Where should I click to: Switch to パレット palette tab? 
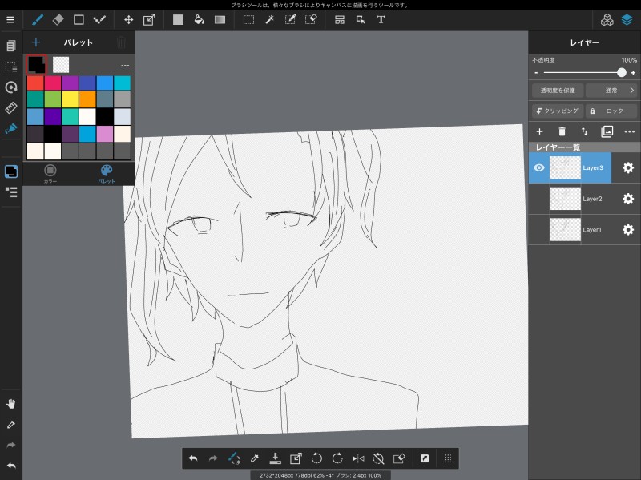[107, 173]
